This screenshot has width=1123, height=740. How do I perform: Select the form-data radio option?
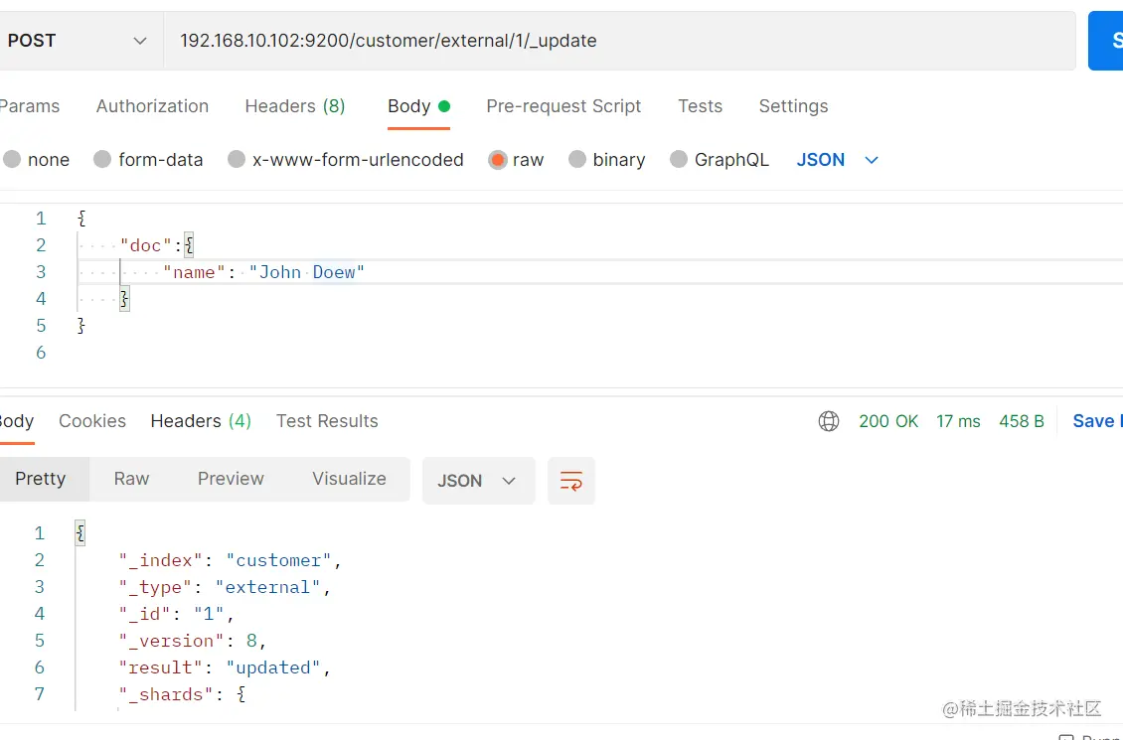tap(102, 160)
